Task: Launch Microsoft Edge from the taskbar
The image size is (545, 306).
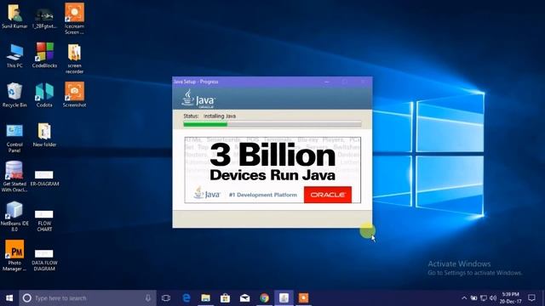Action: click(x=186, y=298)
